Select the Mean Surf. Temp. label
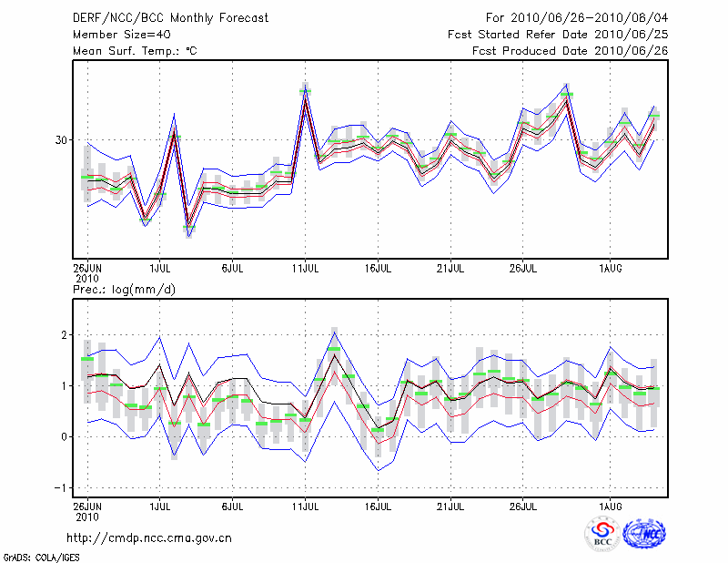 (x=135, y=51)
